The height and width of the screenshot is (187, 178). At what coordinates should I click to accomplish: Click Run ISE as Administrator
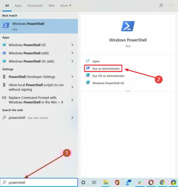tap(108, 76)
